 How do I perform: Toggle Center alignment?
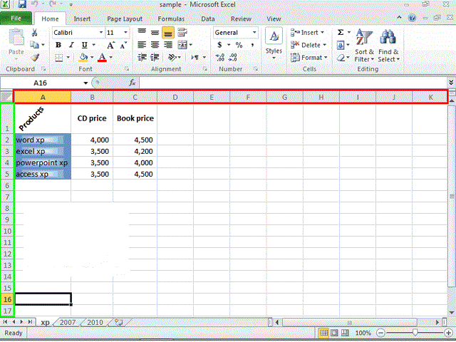[x=155, y=45]
